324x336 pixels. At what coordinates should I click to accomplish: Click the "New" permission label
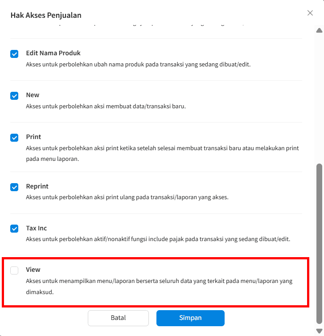33,95
